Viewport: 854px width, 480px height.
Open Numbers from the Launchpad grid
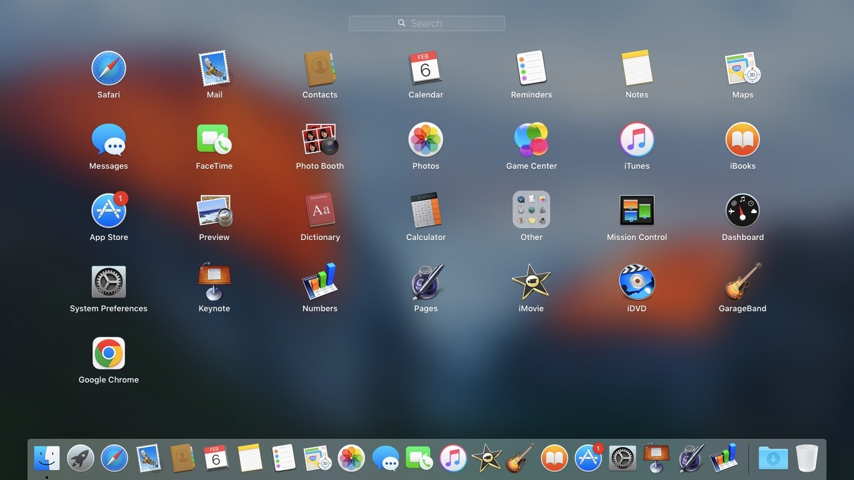[320, 282]
